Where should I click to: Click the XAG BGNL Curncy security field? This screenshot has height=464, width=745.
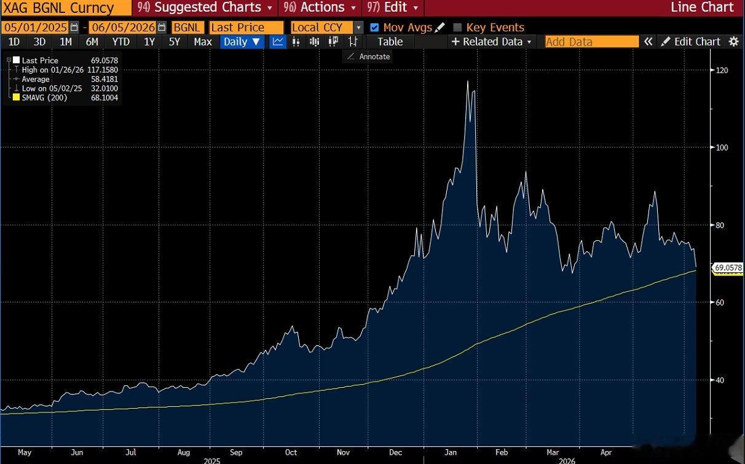point(66,7)
